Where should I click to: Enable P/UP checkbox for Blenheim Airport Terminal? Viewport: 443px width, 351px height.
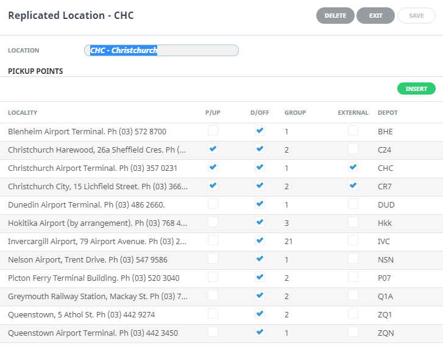point(213,131)
